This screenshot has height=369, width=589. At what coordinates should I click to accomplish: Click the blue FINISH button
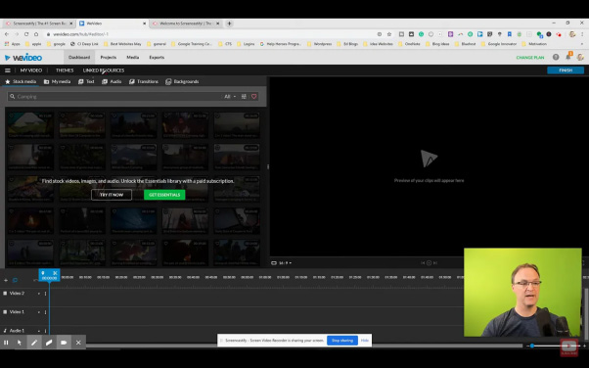(566, 70)
